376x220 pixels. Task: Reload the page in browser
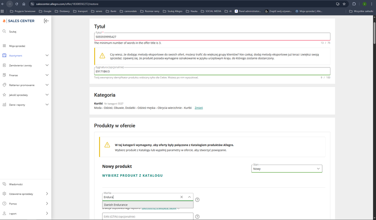point(17,4)
